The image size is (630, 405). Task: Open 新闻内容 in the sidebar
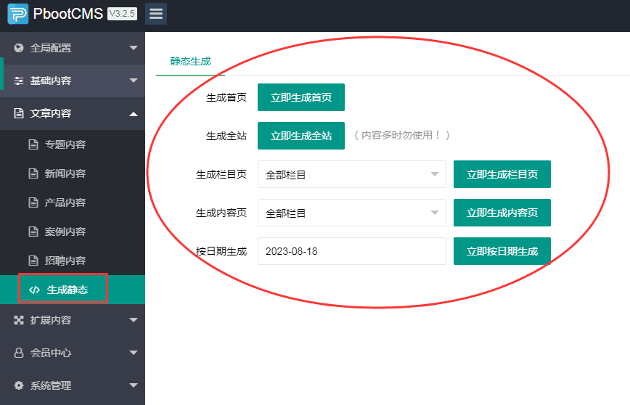click(x=65, y=173)
